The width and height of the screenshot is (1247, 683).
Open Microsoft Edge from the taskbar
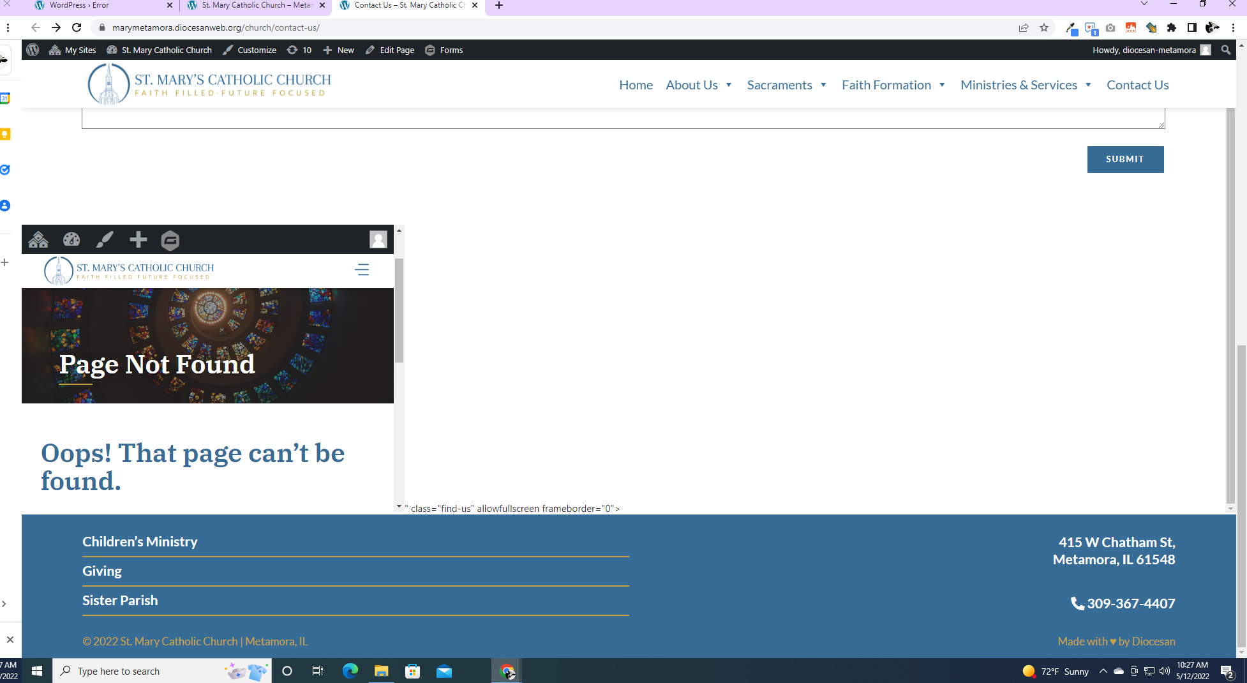[x=350, y=671]
